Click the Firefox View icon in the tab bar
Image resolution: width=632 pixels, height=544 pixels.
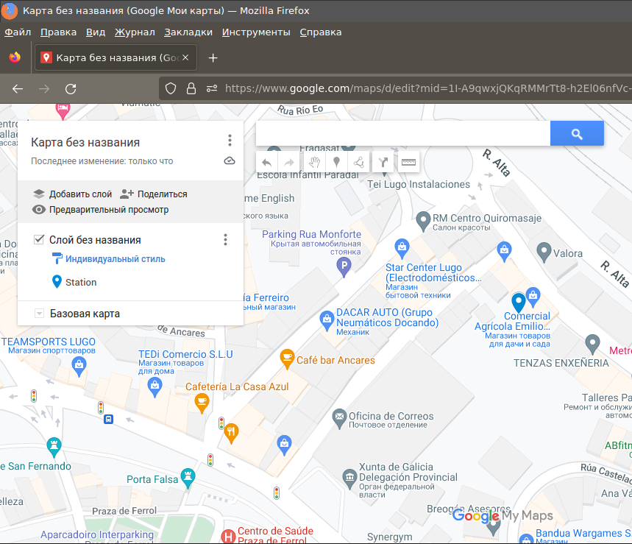coord(15,57)
